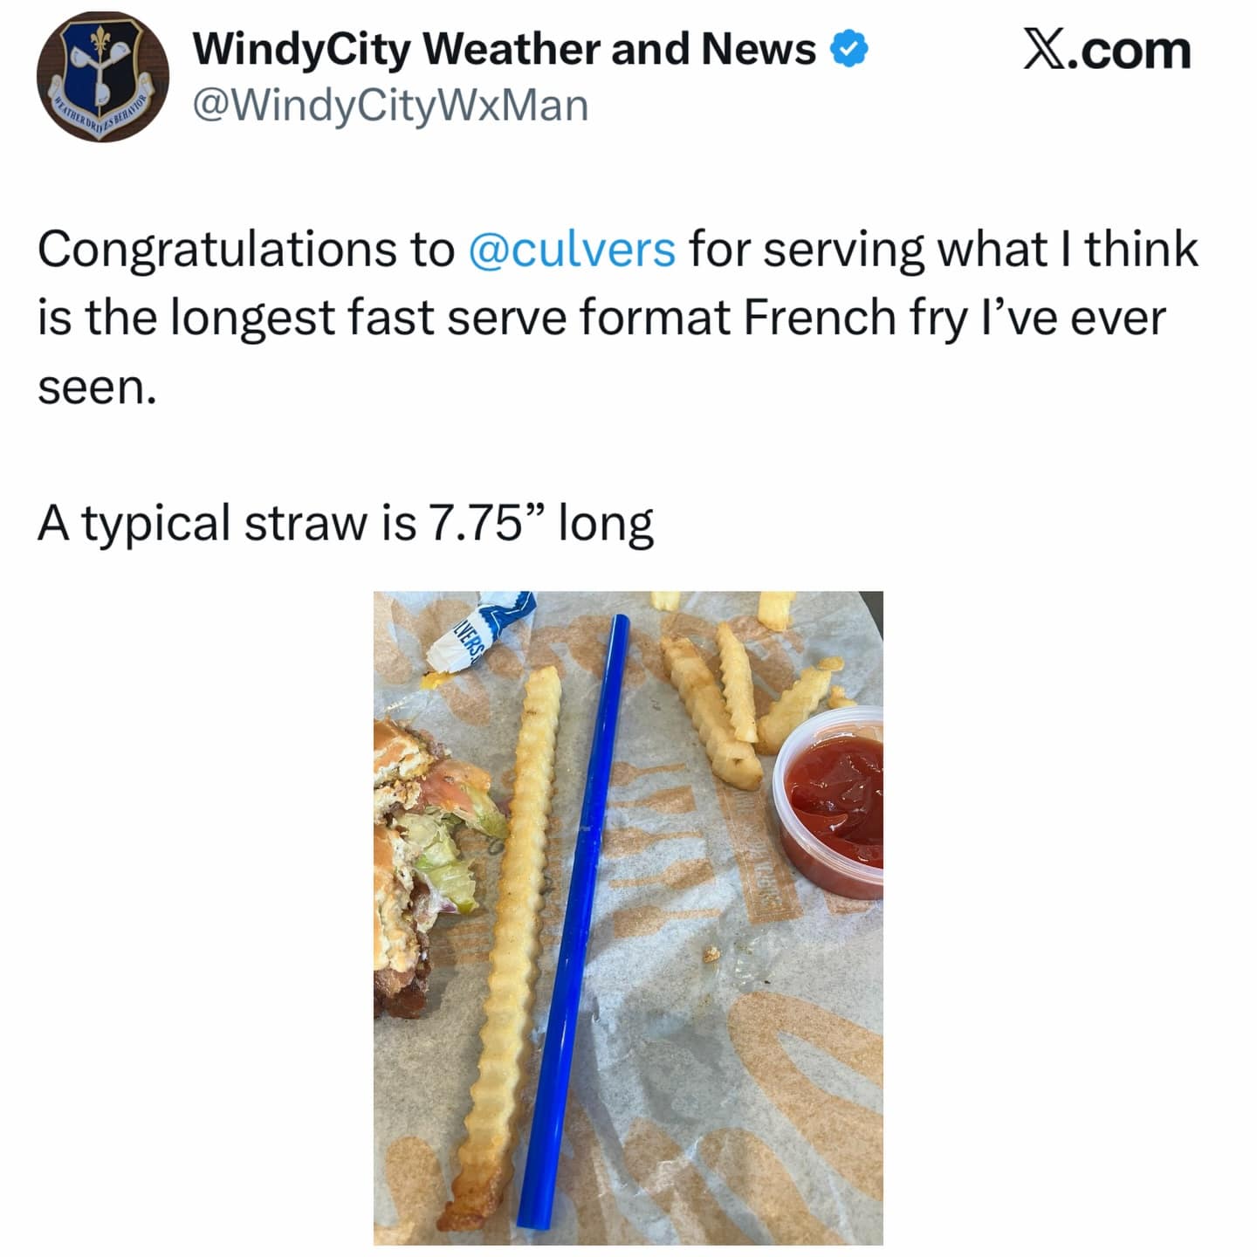Click the line 'A typical straw is 7.75" long'

pyautogui.click(x=346, y=524)
